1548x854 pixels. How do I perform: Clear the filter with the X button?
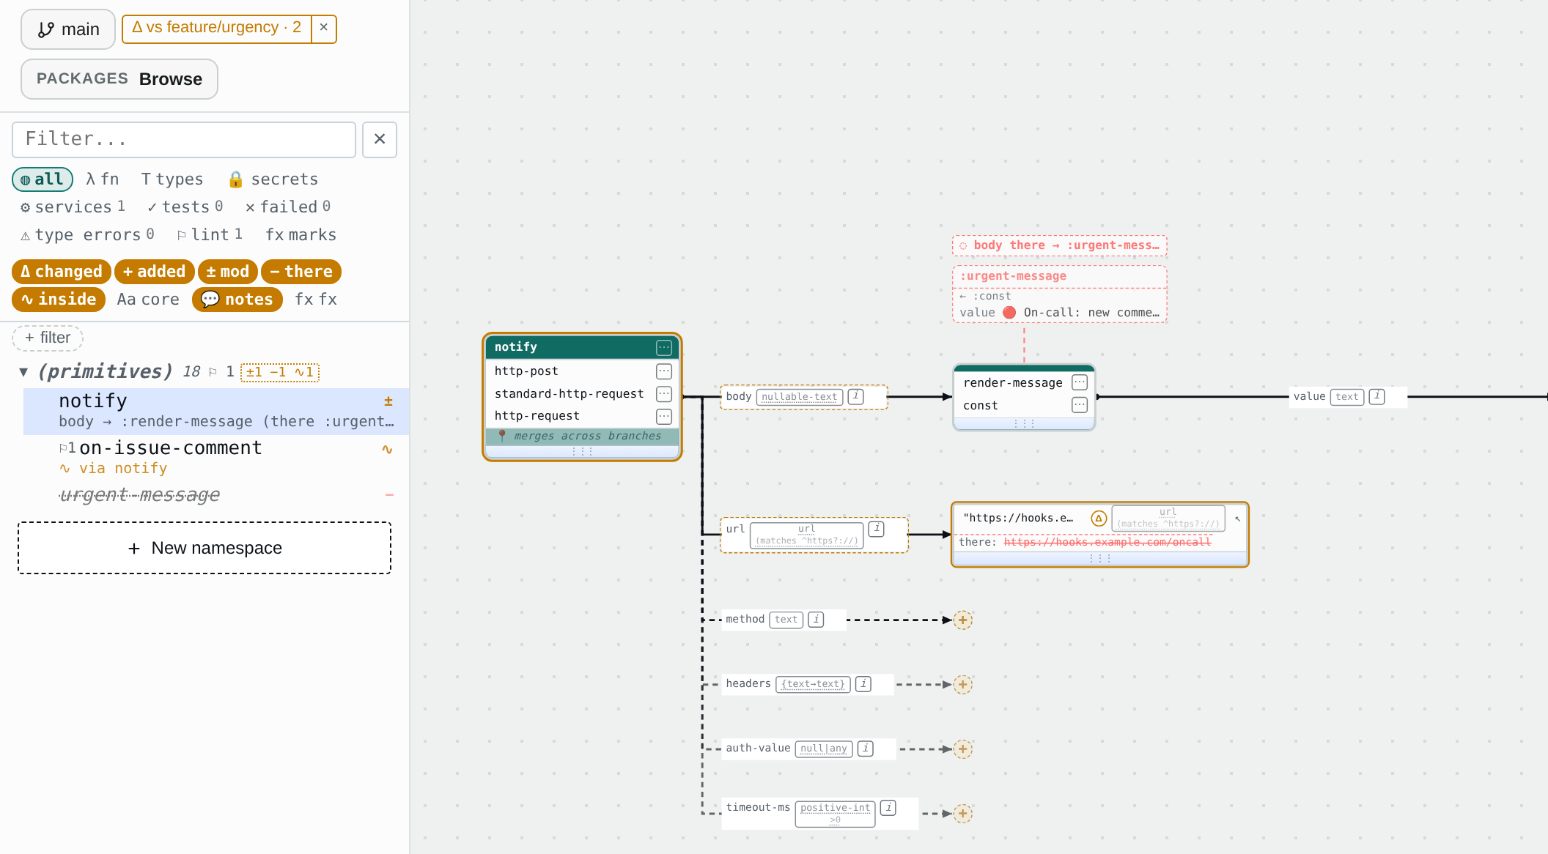pyautogui.click(x=380, y=139)
